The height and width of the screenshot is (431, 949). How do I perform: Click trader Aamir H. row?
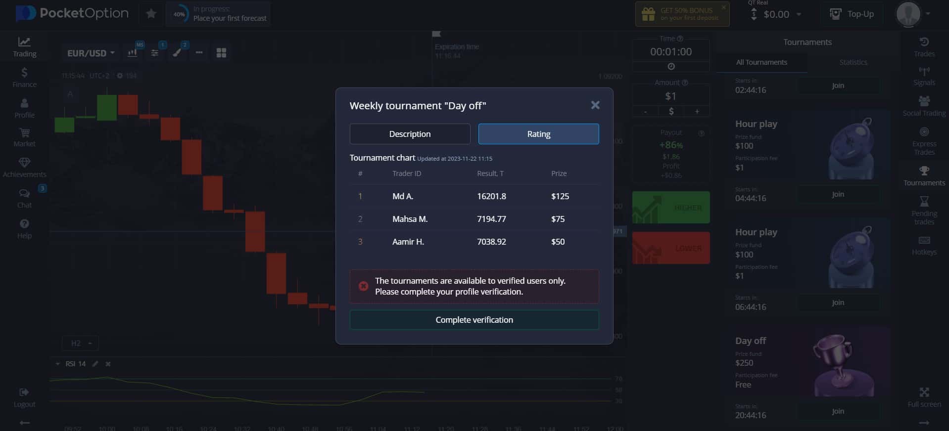(474, 242)
